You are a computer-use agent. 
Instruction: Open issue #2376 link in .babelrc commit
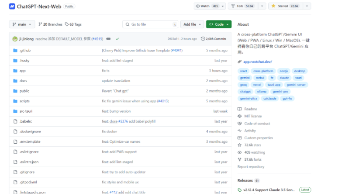(x=123, y=121)
